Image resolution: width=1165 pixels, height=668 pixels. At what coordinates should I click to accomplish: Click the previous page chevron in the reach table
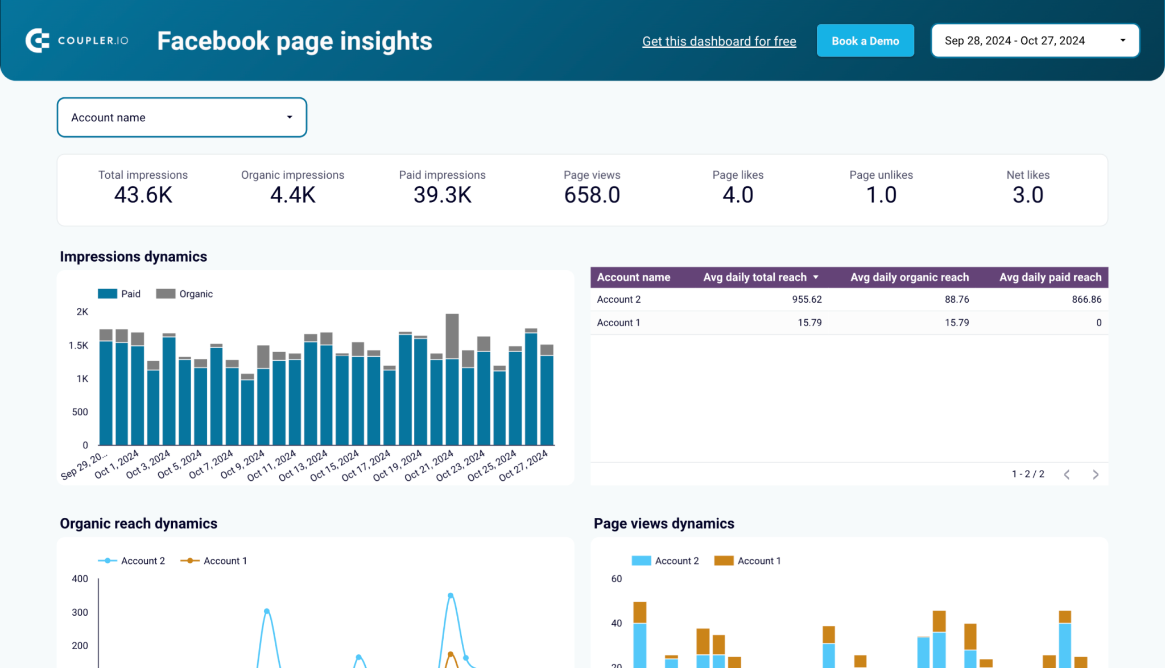1067,474
